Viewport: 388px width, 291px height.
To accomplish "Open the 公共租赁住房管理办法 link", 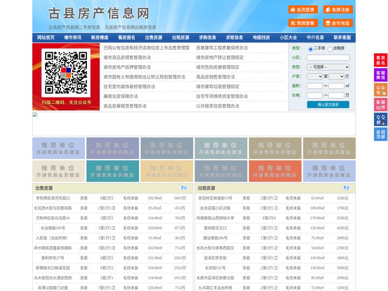I will pos(218,106).
